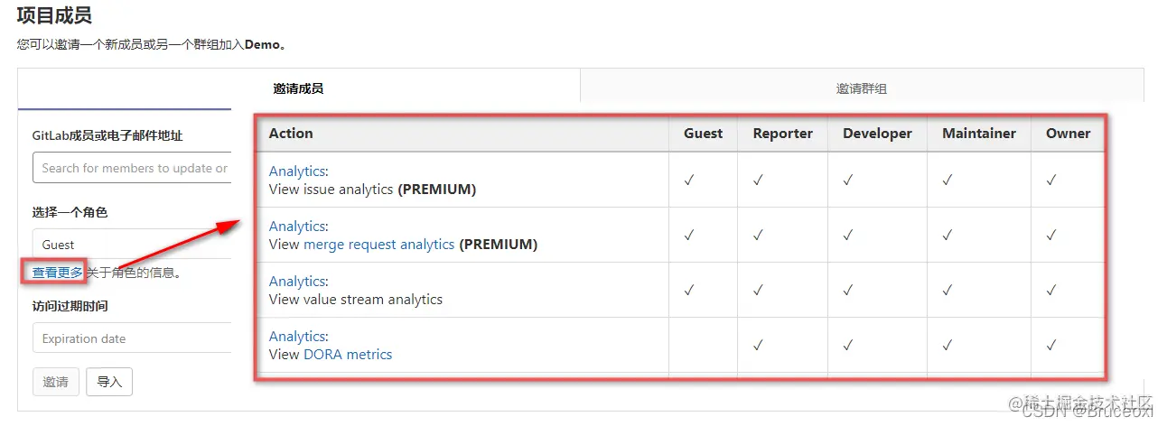Open Analytics link in issue analytics row
Screen dimensions: 1167x426
tap(297, 171)
